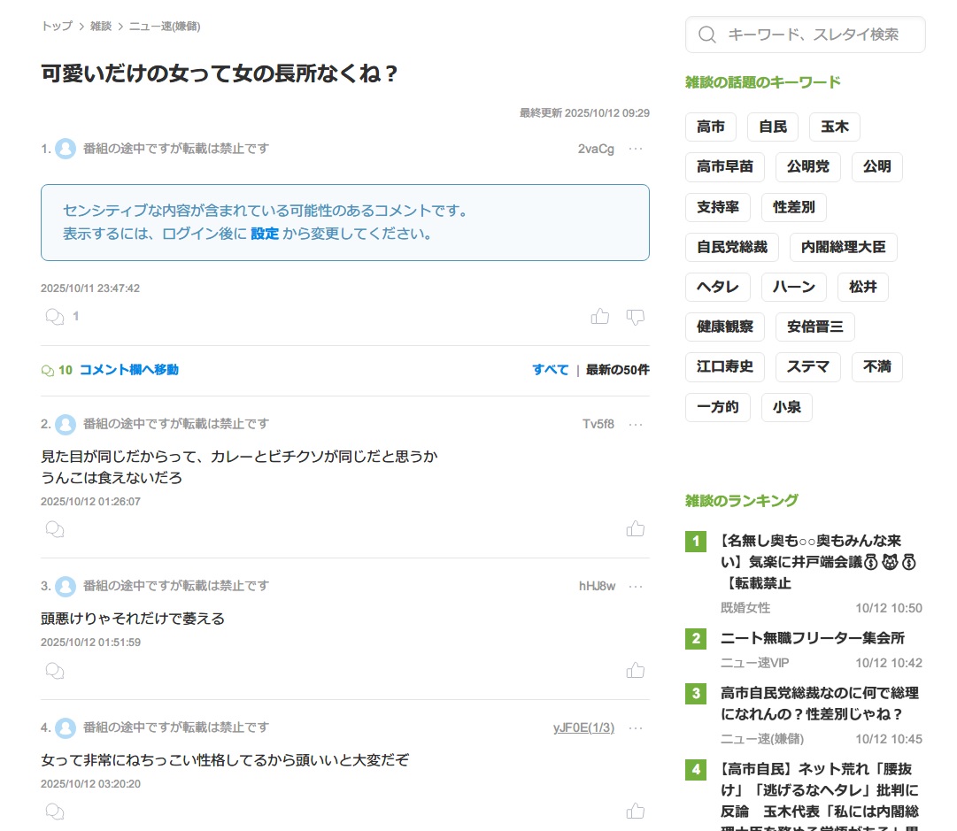Select 最新の50件 comment filter
This screenshot has width=957, height=831.
click(x=617, y=370)
